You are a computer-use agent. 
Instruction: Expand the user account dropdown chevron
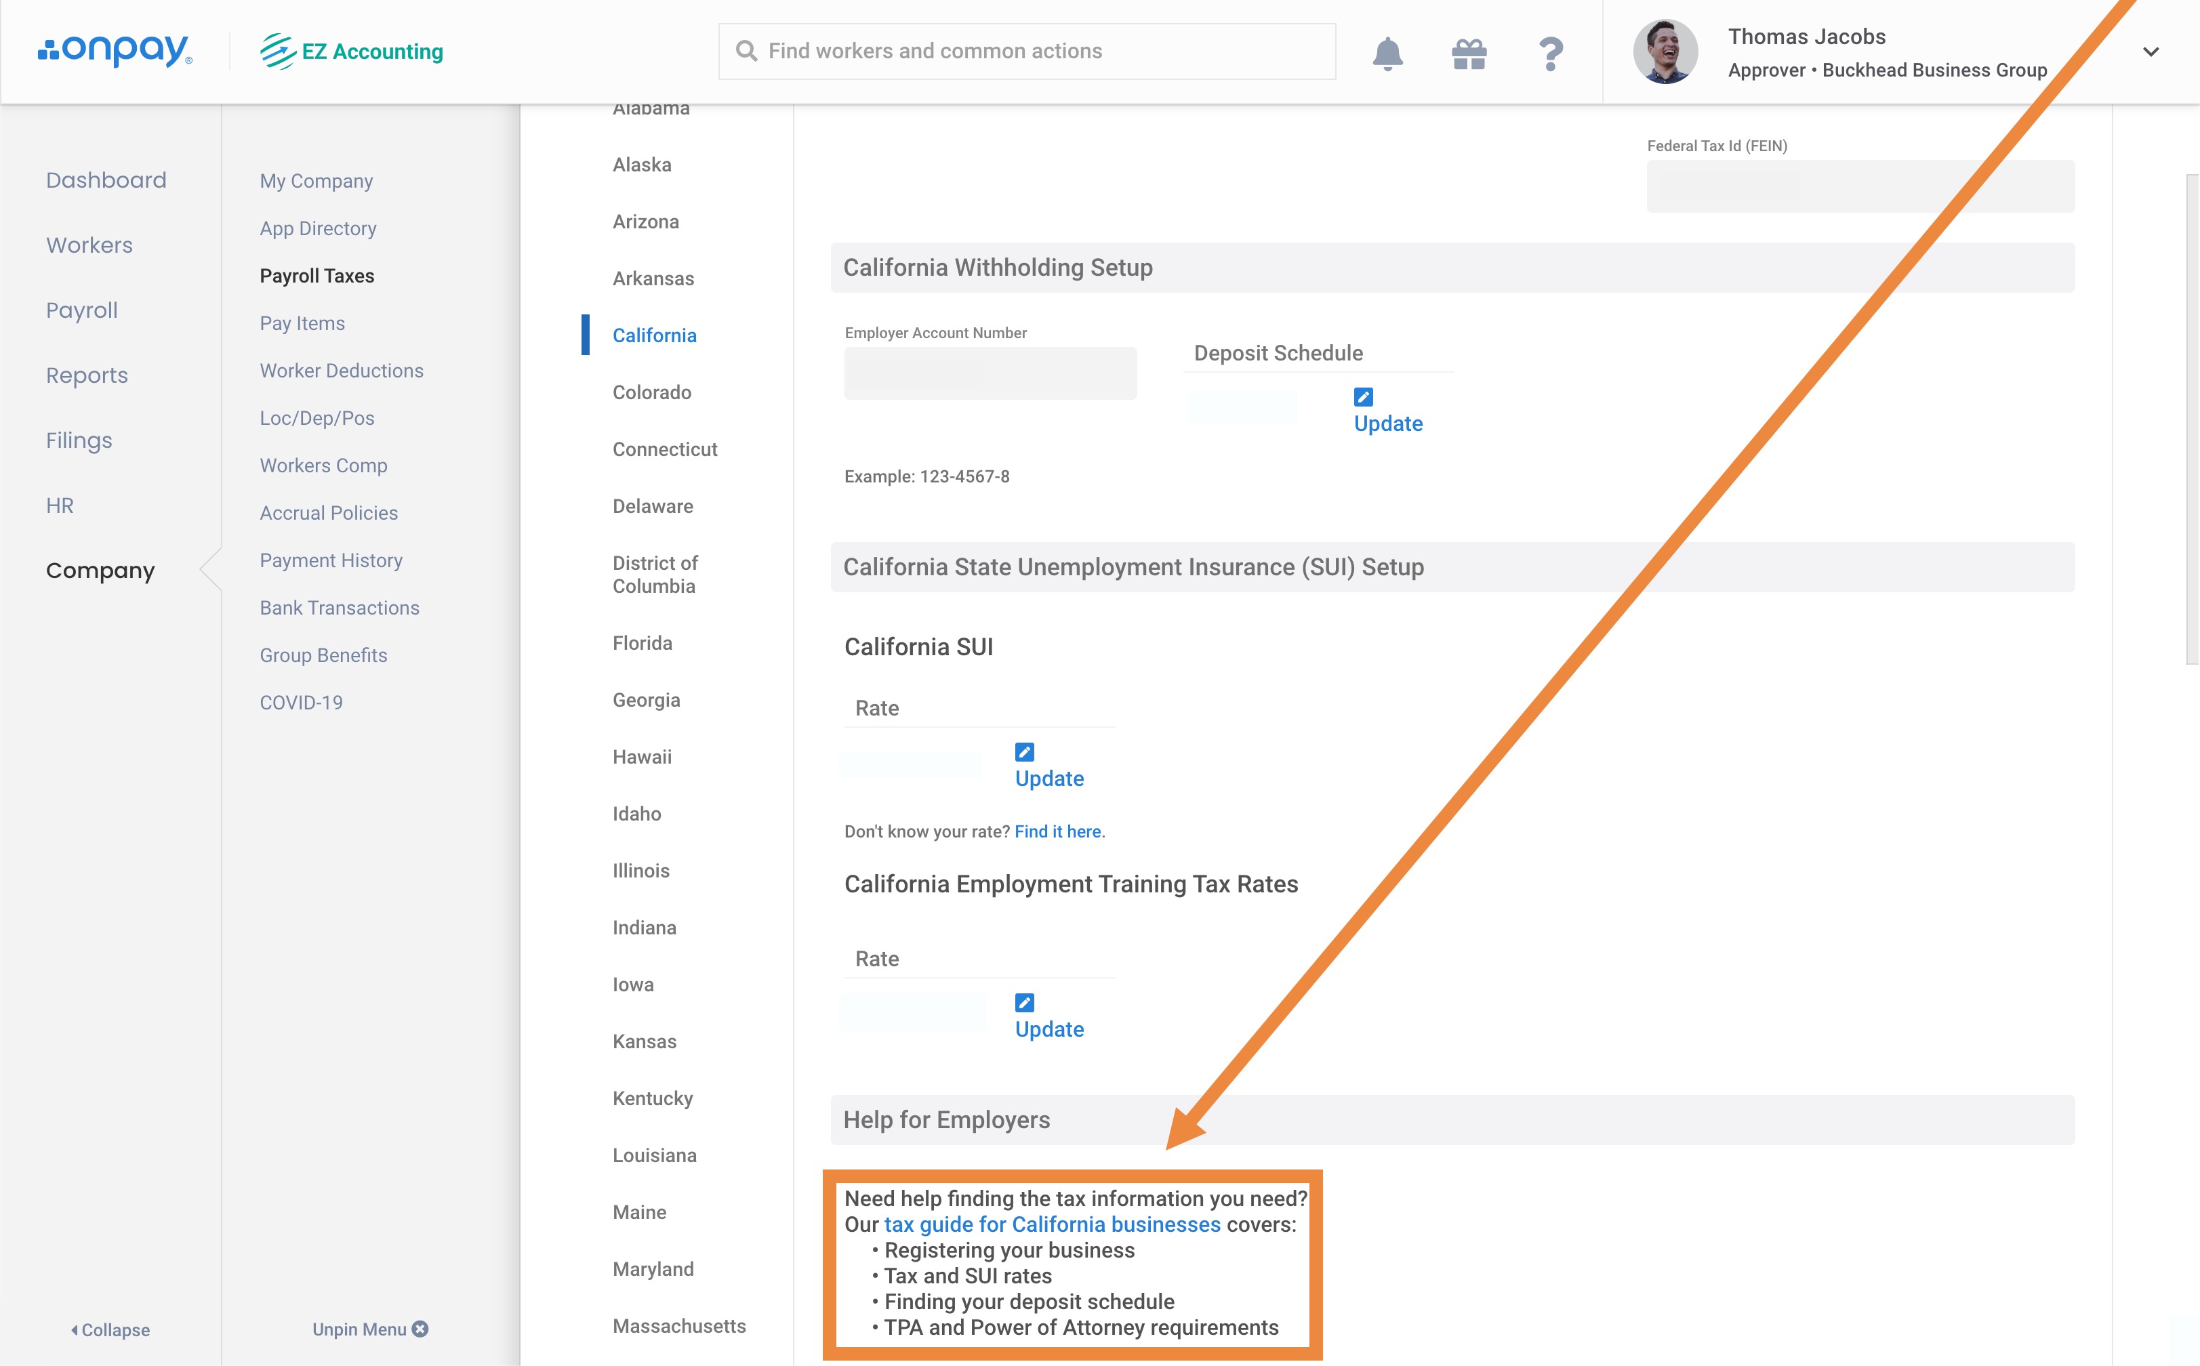coord(2151,51)
